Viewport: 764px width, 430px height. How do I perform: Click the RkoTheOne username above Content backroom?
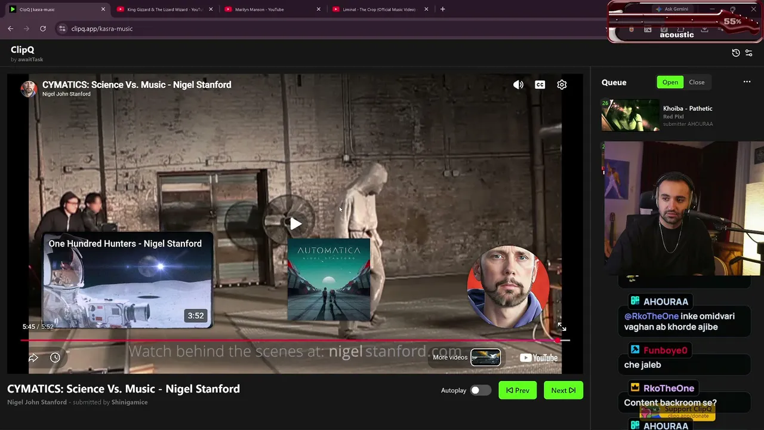[669, 389]
